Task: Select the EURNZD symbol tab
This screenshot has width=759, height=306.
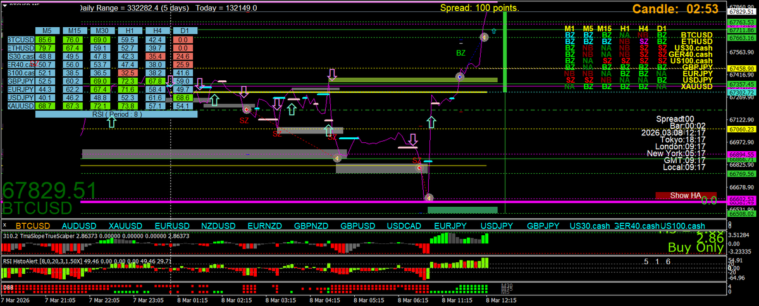Action: (264, 226)
